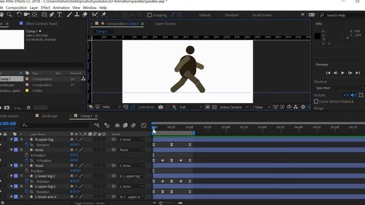Select the Zoom magnifier tool
This screenshot has height=205, width=365.
(x=9, y=15)
